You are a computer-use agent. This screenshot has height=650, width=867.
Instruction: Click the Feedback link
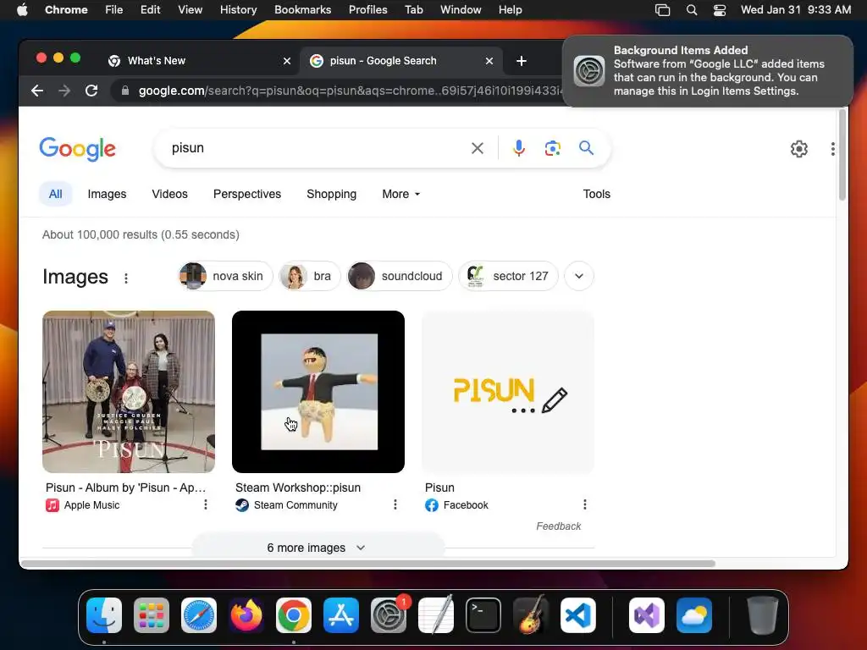pyautogui.click(x=559, y=526)
